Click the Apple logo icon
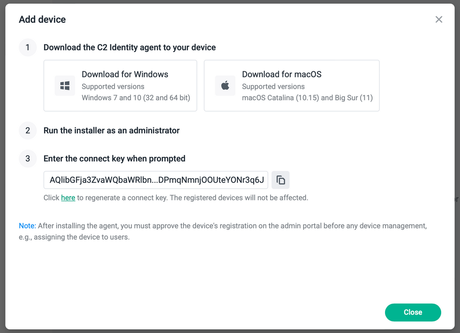 click(225, 86)
